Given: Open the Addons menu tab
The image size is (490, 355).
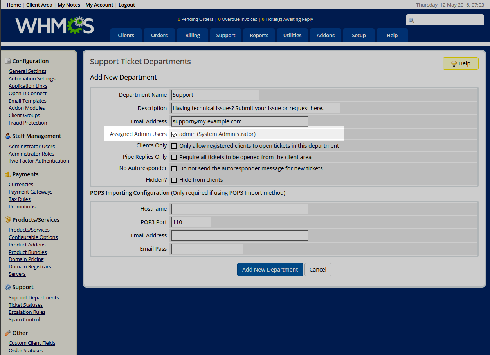Looking at the screenshot, I should pos(326,35).
